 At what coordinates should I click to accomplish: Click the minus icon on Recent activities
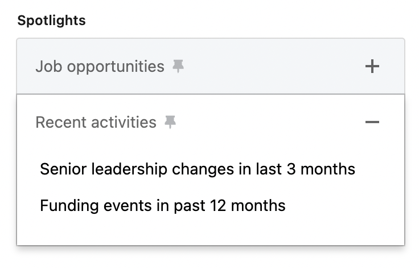pos(372,122)
